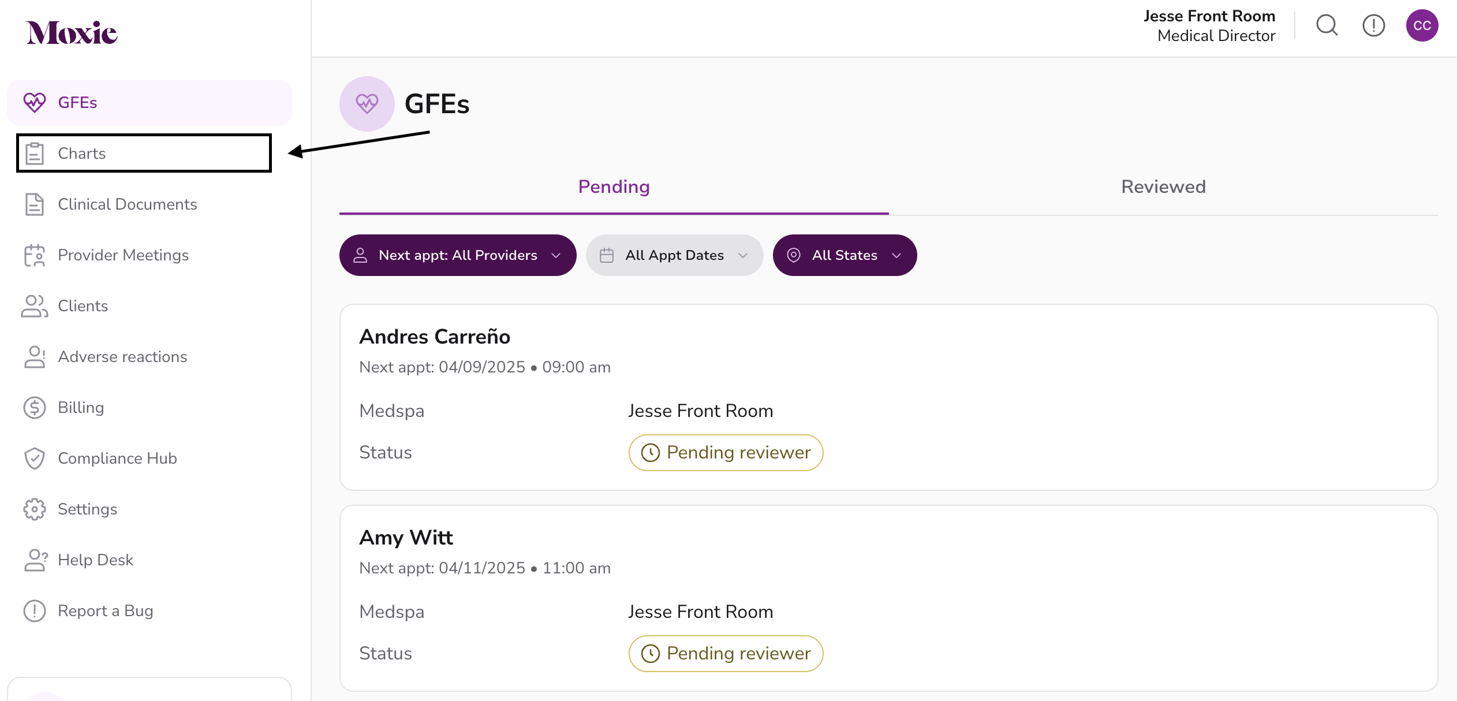Open the Help Desk link
This screenshot has height=701, width=1457.
[95, 560]
